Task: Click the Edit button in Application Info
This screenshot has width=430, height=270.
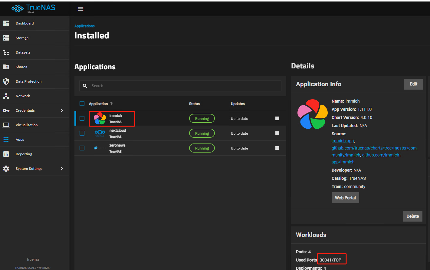Action: (414, 84)
